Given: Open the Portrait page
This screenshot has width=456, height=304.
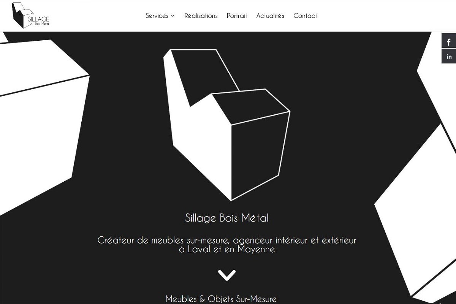Looking at the screenshot, I should [x=237, y=16].
